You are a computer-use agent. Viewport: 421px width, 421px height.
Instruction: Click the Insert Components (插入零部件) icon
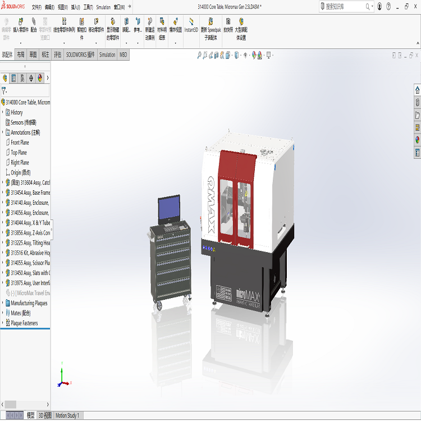21,21
